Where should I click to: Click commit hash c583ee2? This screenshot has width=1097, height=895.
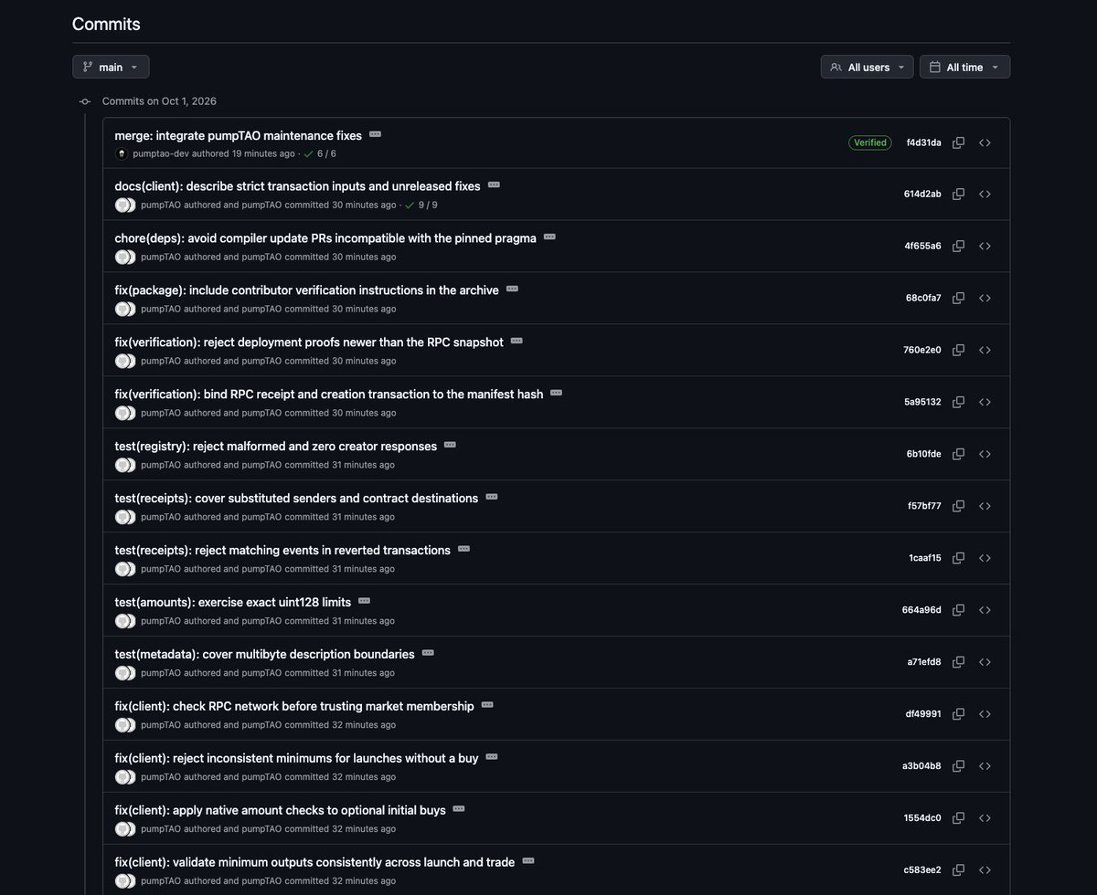click(x=922, y=870)
